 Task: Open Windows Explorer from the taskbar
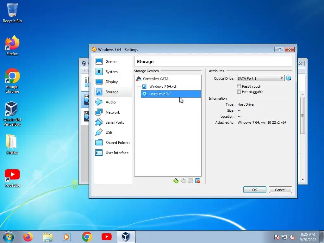[x=48, y=237]
